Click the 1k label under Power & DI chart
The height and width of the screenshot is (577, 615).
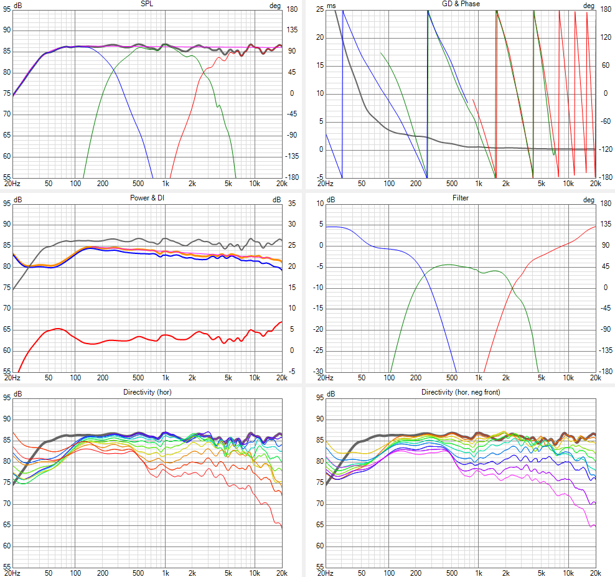click(166, 378)
